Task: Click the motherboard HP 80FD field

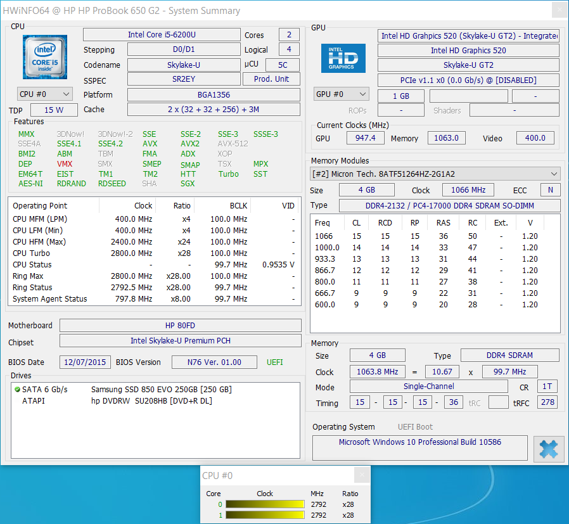Action: (x=181, y=326)
